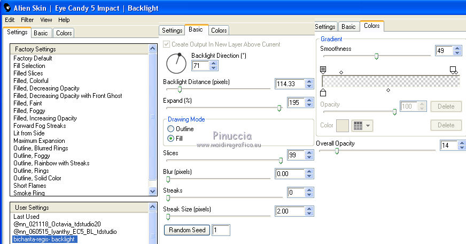The height and width of the screenshot is (244, 466).
Task: Click the Smoothness slider handle
Action: point(376,56)
